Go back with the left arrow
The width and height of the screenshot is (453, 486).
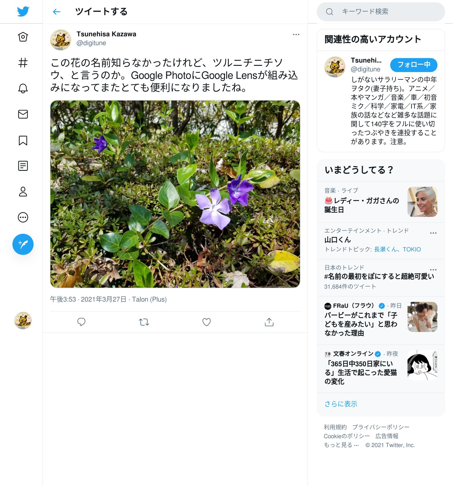tap(56, 12)
